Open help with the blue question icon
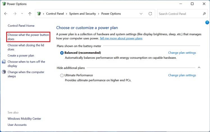The height and width of the screenshot is (132, 210). 207,22
